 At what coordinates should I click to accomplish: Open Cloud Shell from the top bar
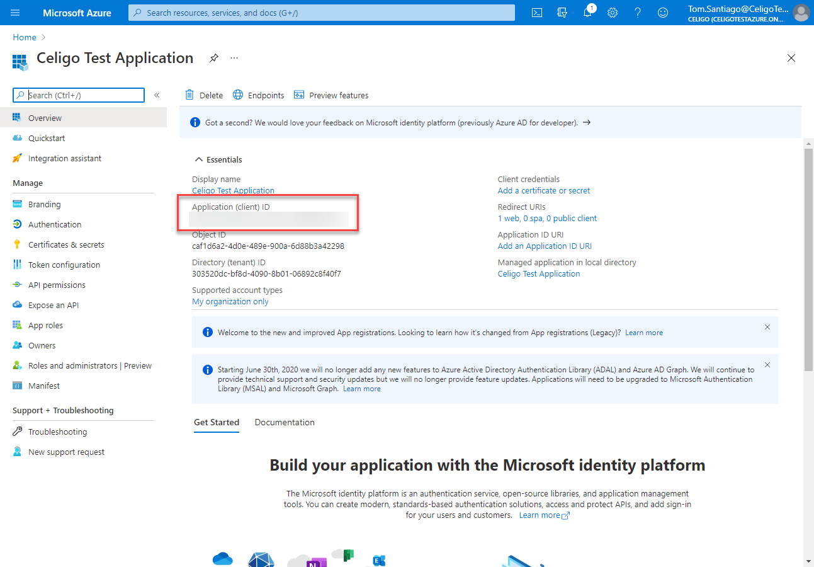pyautogui.click(x=537, y=13)
